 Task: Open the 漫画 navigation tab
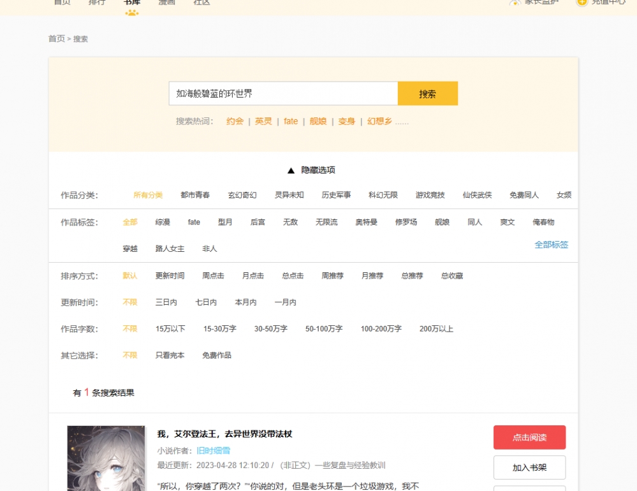166,3
